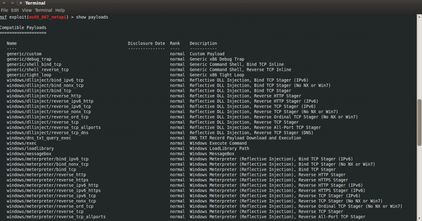Viewport: 422px width, 221px height.
Task: Click the window close X icon
Action: (21, 3)
